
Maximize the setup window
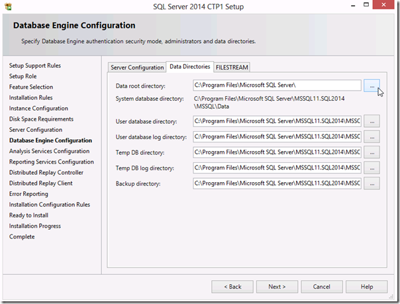click(366, 5)
